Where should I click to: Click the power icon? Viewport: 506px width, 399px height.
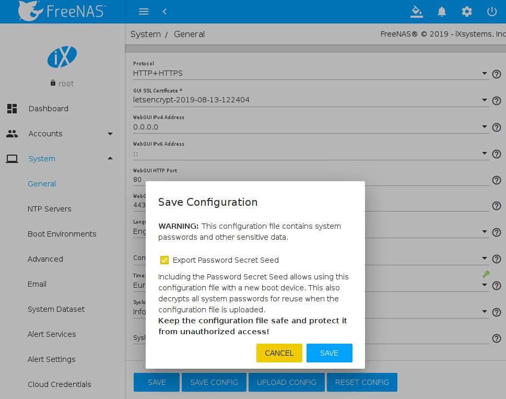pos(491,11)
